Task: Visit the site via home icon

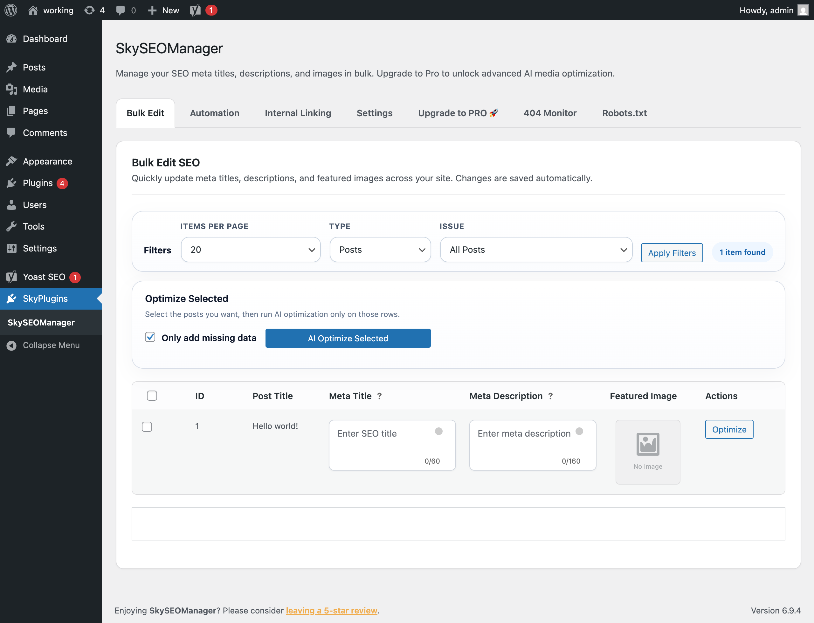Action: [x=33, y=10]
